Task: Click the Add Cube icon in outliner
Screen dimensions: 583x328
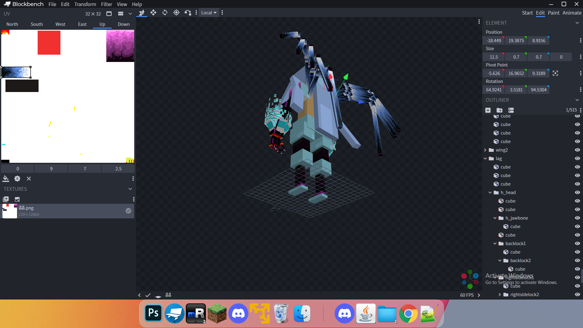Action: coord(488,110)
